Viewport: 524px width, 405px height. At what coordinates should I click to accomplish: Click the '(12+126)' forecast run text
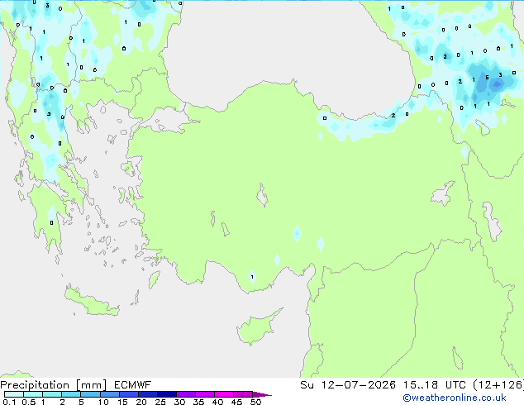tap(498, 385)
